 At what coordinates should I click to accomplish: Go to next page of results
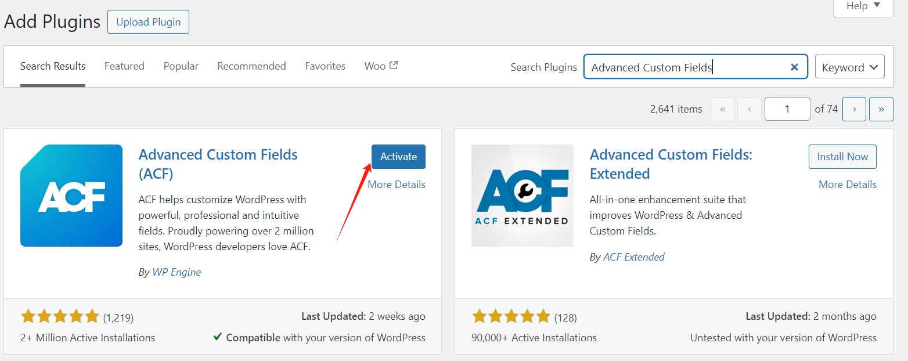tap(854, 109)
